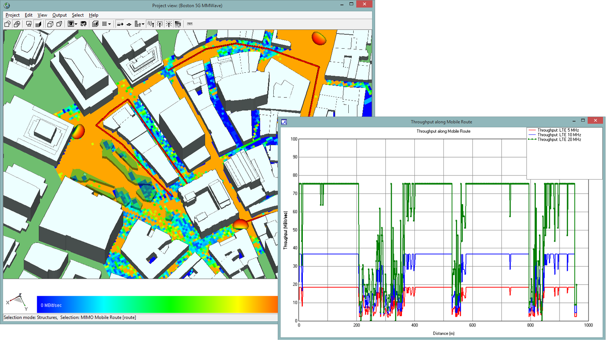Click the grid display toolbar icon
This screenshot has height=343, width=610.
tap(104, 24)
